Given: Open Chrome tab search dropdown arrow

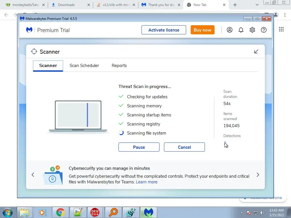Looking at the screenshot, I should coord(257,5).
